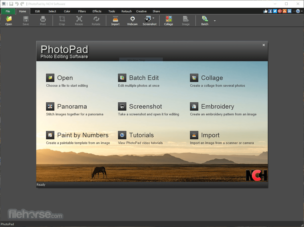Click the Panorama icon in welcome dialog
Image resolution: width=304 pixels, height=227 pixels.
[50, 106]
